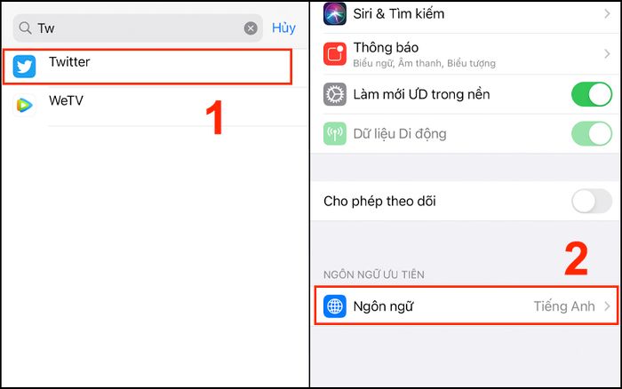Open the Ngôn ngữ language row
The image size is (622, 389).
(x=466, y=306)
